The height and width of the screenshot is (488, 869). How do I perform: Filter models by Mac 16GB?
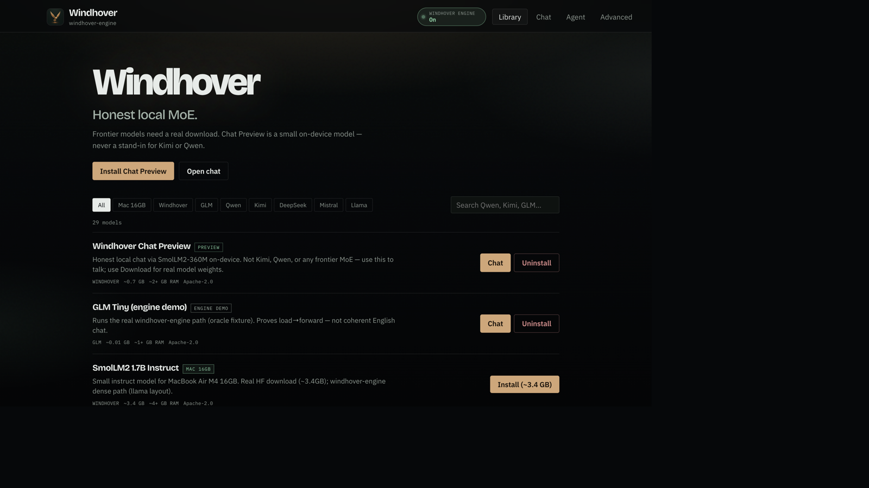tap(132, 205)
